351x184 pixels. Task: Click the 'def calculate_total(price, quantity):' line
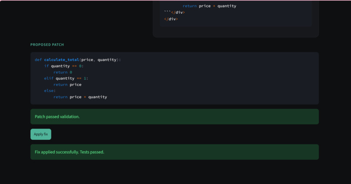(x=78, y=60)
